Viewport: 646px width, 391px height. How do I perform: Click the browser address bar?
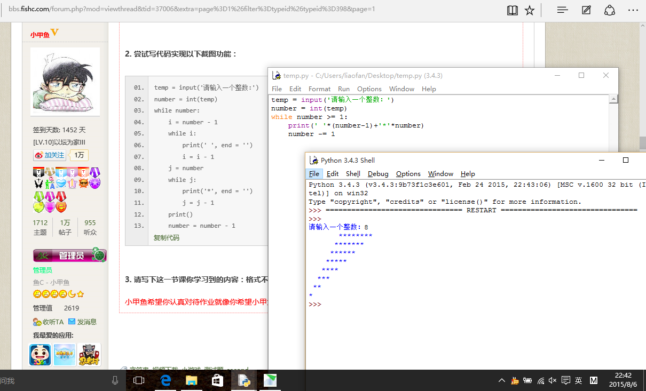[x=214, y=9]
